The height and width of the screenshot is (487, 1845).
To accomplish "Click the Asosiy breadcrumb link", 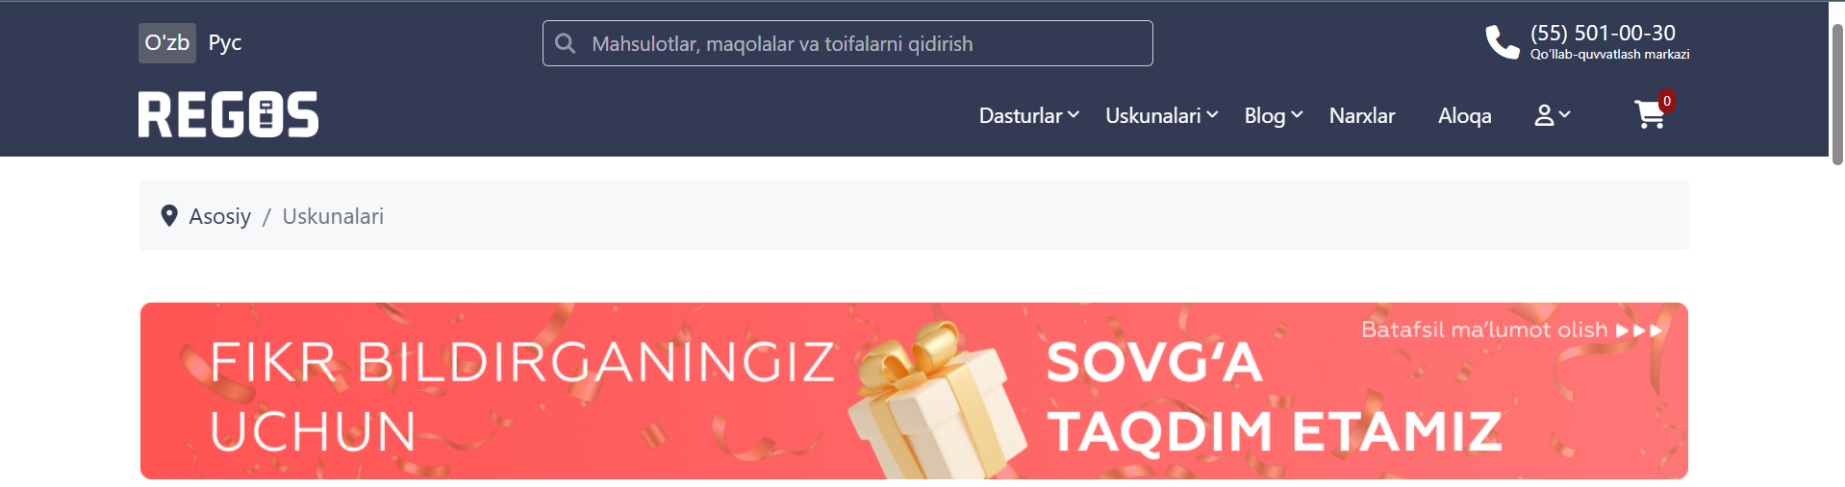I will pos(219,216).
